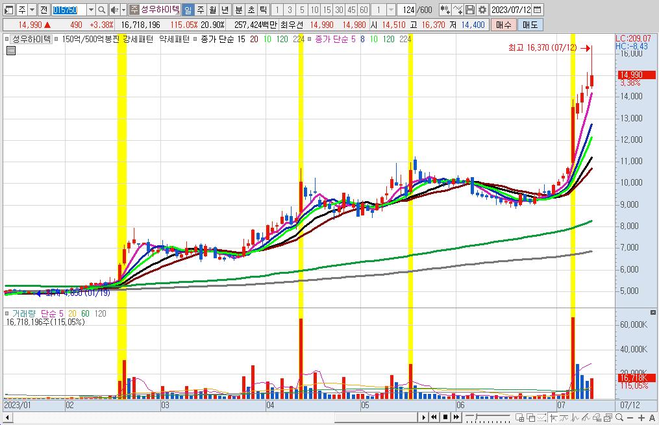Screen dimensions: 659x425
Task: Toggle the square marker before 성우하이텍 legend
Action: pyautogui.click(x=6, y=39)
